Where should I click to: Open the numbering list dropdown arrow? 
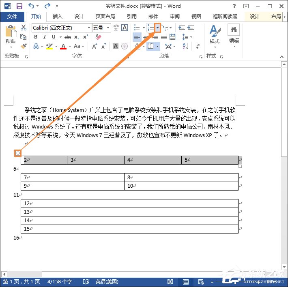(157, 28)
